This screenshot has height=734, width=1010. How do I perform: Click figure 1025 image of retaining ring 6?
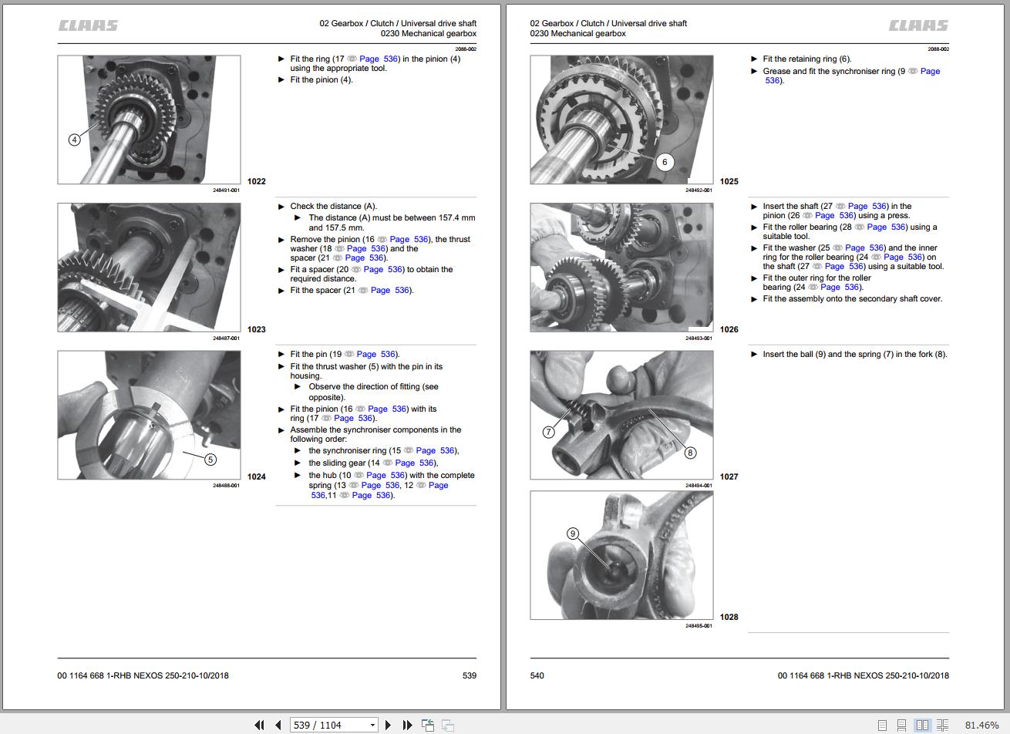pos(621,120)
